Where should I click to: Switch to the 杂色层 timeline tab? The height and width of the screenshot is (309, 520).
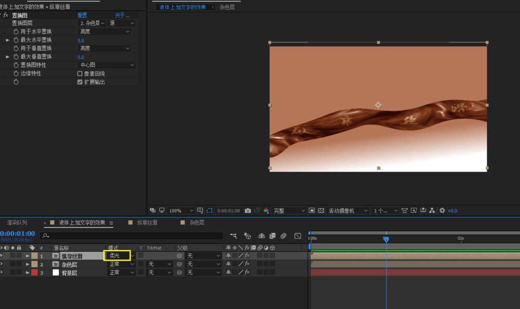[x=196, y=223]
